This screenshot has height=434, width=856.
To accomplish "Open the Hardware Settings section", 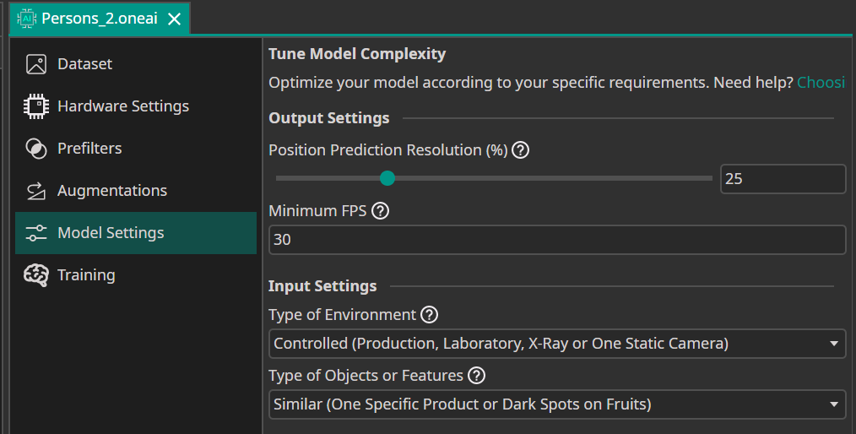I will [x=122, y=106].
